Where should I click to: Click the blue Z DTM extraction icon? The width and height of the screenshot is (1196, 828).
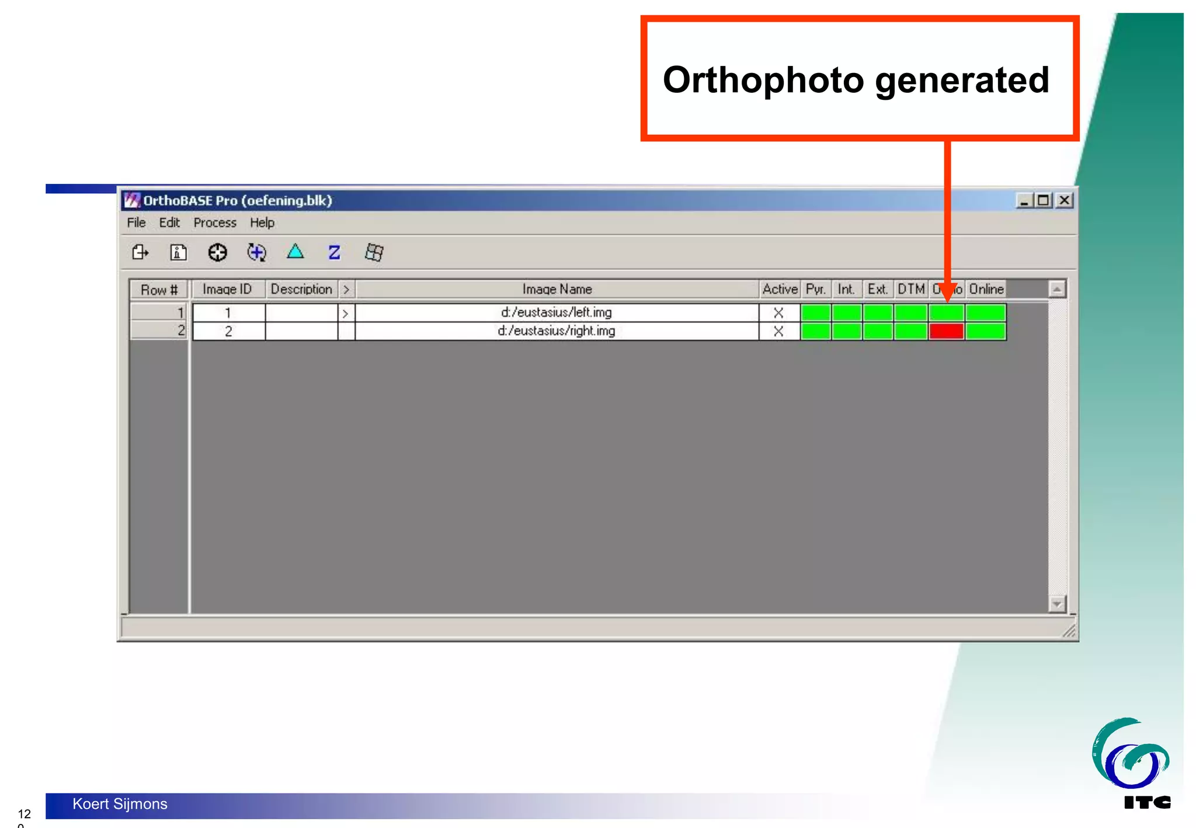click(x=334, y=252)
